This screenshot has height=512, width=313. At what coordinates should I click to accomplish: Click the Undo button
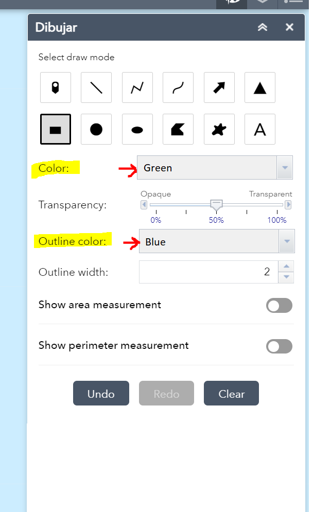coord(101,394)
